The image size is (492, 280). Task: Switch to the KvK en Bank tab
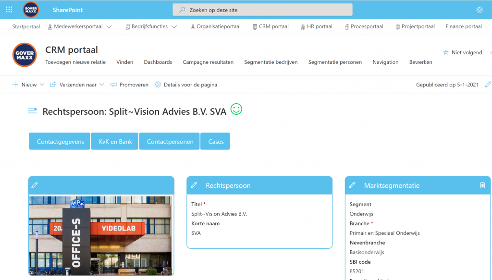coord(115,142)
